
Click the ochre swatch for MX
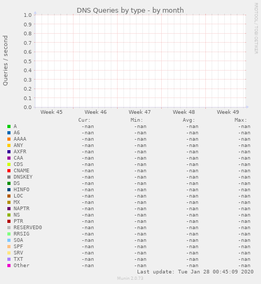pyautogui.click(x=9, y=202)
